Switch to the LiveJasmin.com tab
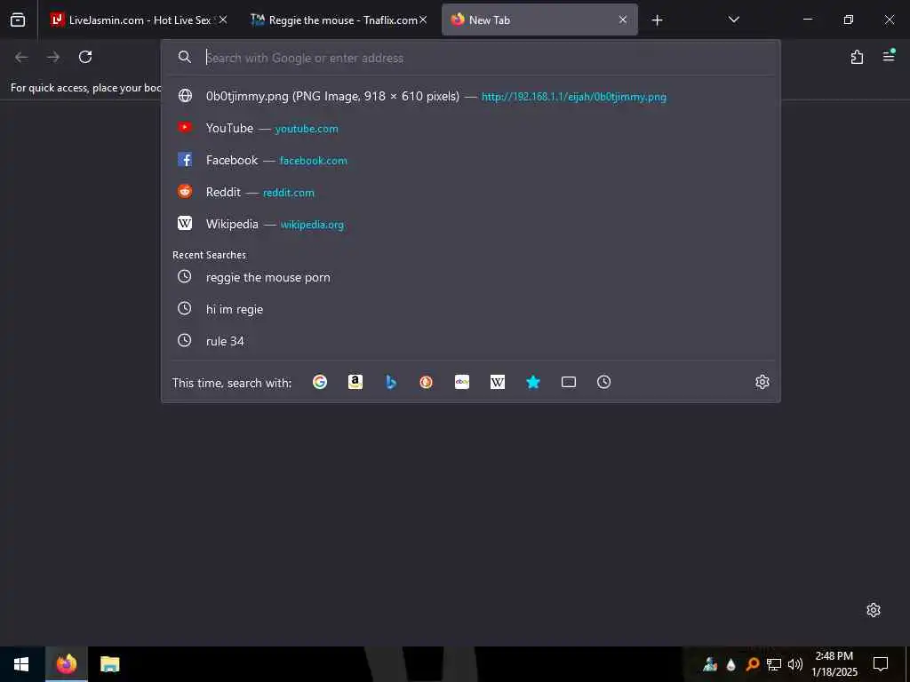Viewport: 910px width, 682px height. 138,20
